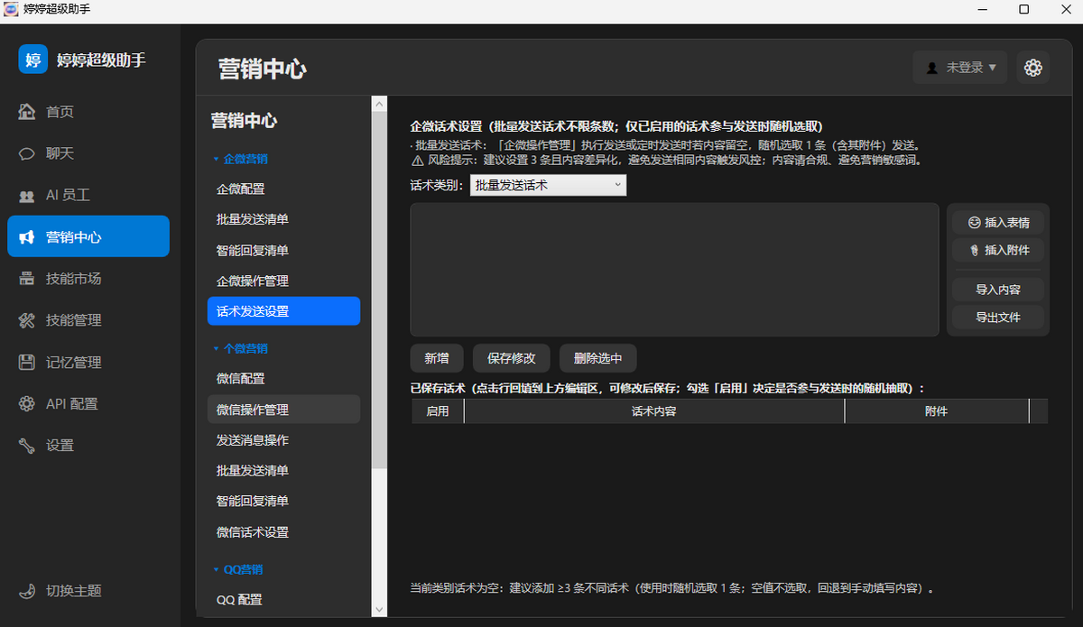Click the 启用 column header

point(438,411)
